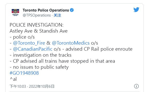147x92 pixels.
Task: Open the @TorontoMedics mention
Action: coord(71,43)
